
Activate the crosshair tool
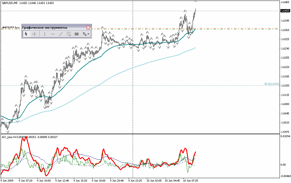point(34,34)
